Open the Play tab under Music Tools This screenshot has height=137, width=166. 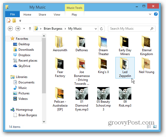pyautogui.click(x=74, y=15)
